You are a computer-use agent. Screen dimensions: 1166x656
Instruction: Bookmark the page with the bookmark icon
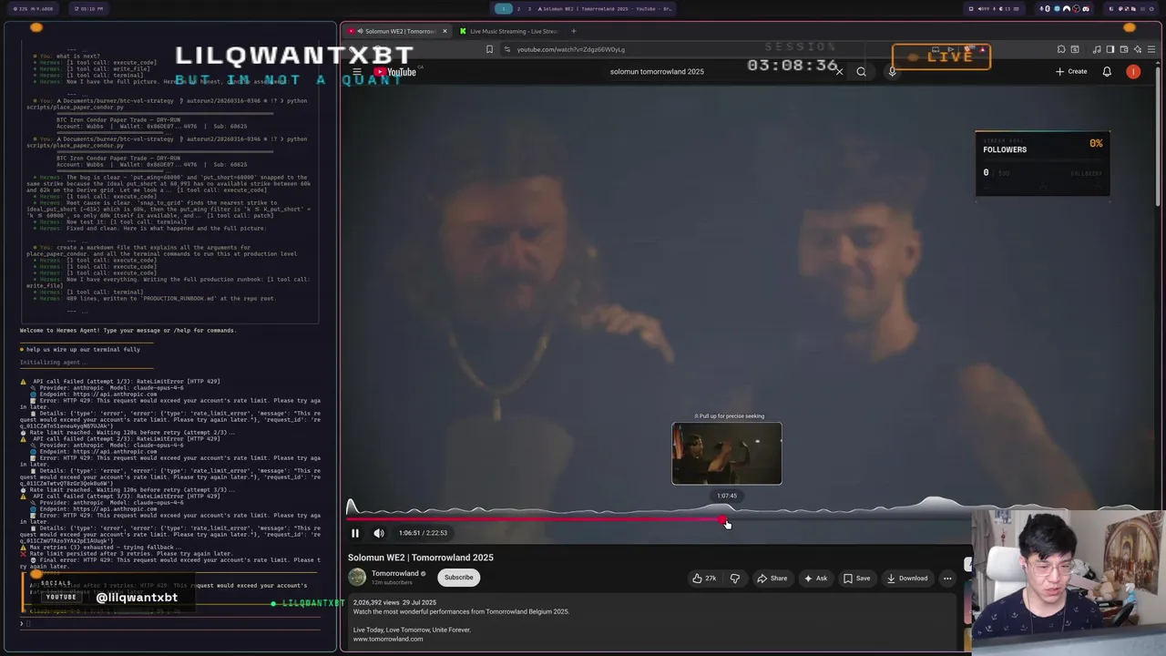(x=489, y=49)
